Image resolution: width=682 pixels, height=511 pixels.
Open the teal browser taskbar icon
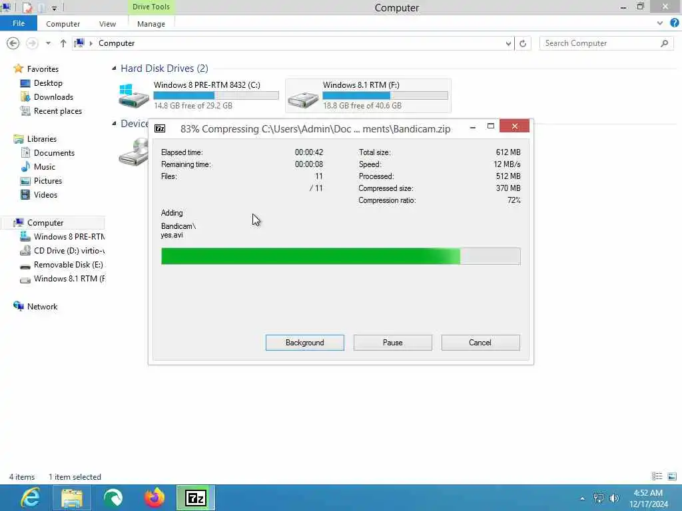click(113, 498)
